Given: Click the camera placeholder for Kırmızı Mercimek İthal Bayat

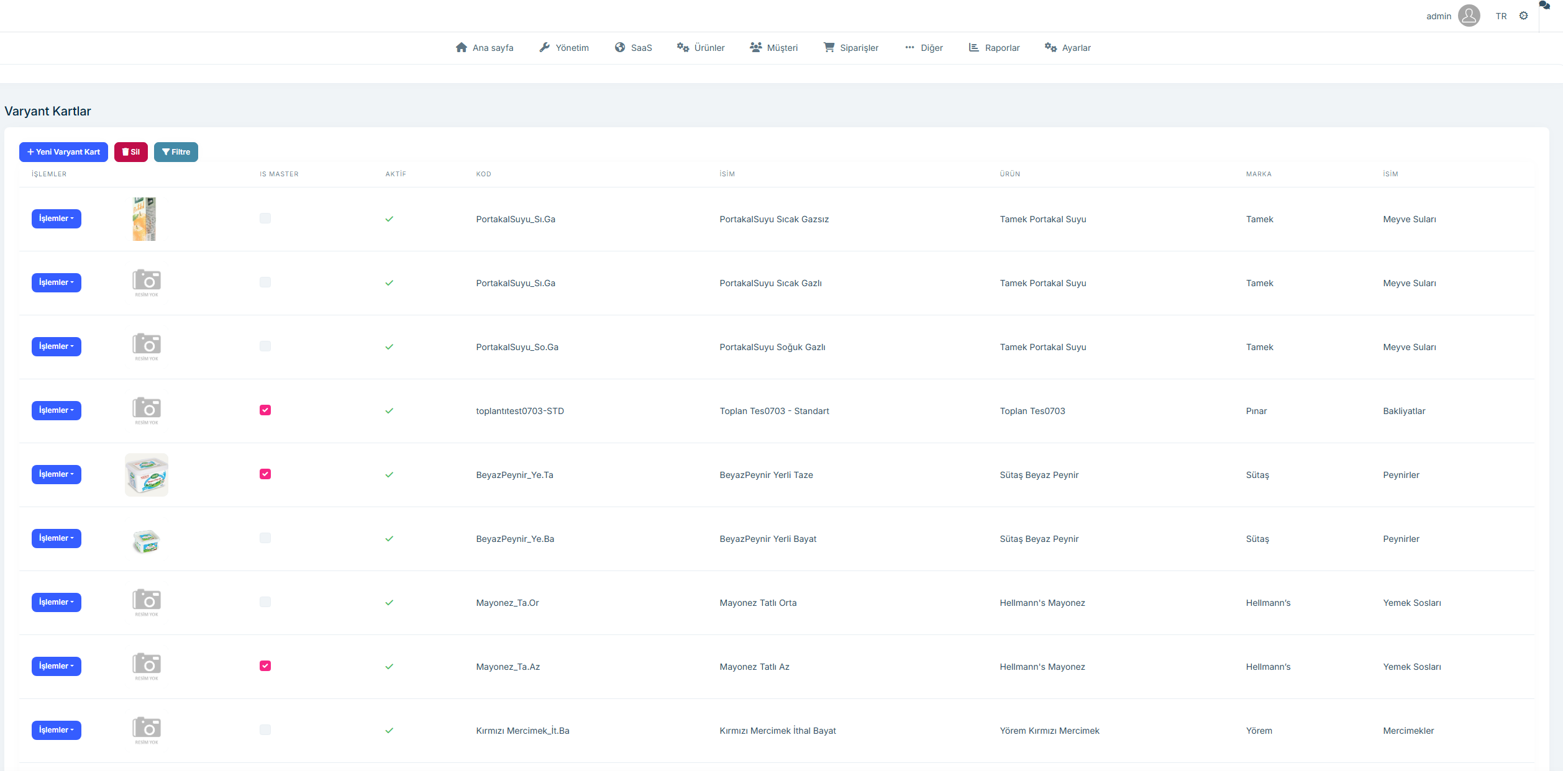Looking at the screenshot, I should (147, 730).
